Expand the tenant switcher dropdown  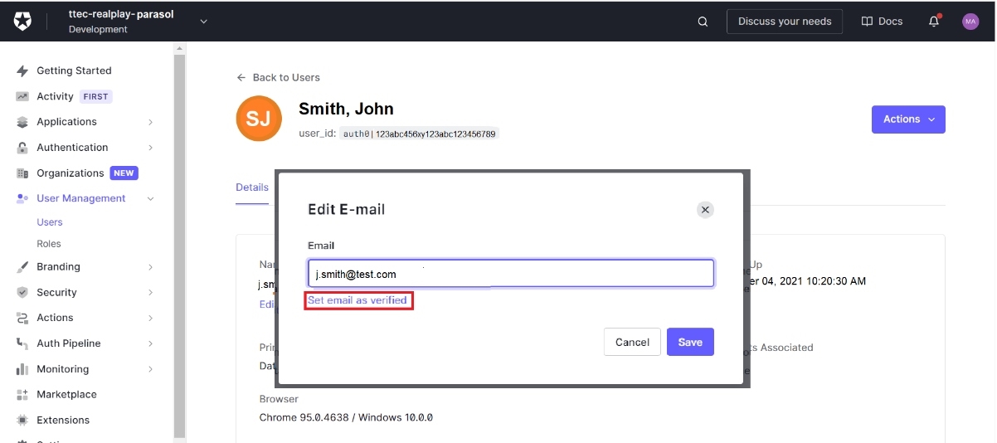(204, 22)
